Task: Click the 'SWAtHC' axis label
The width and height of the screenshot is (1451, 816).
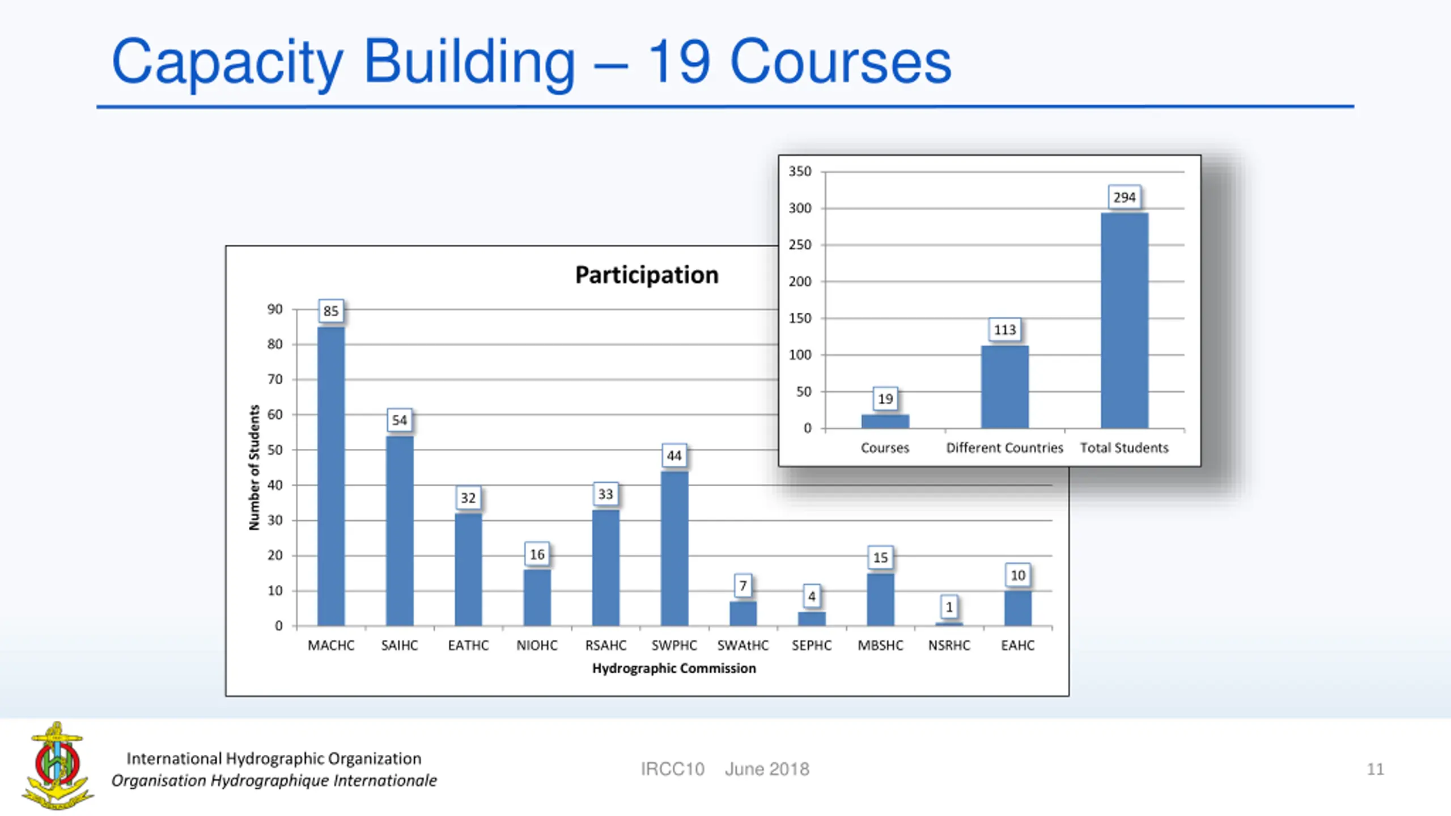Action: [x=743, y=645]
